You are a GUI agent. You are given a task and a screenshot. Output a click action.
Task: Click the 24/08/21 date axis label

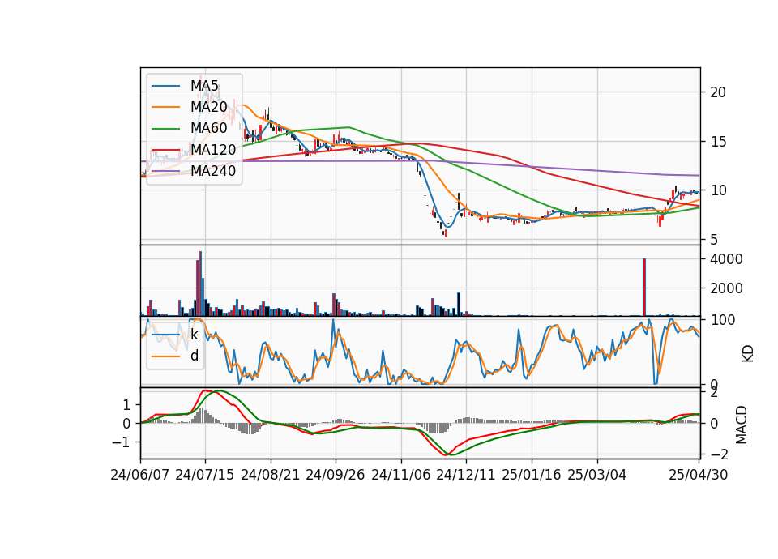(x=271, y=476)
